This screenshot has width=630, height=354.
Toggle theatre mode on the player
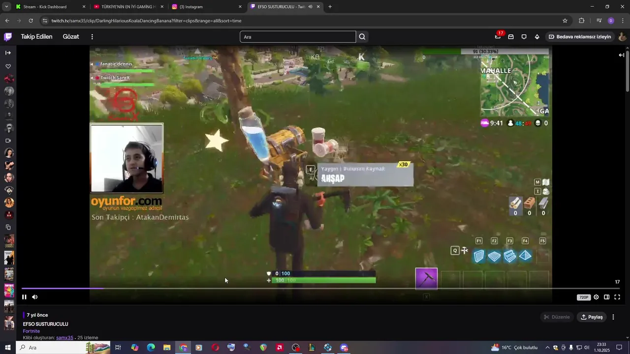[x=607, y=297]
